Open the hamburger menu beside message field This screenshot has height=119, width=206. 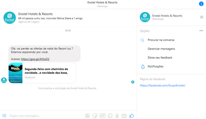tap(4, 115)
